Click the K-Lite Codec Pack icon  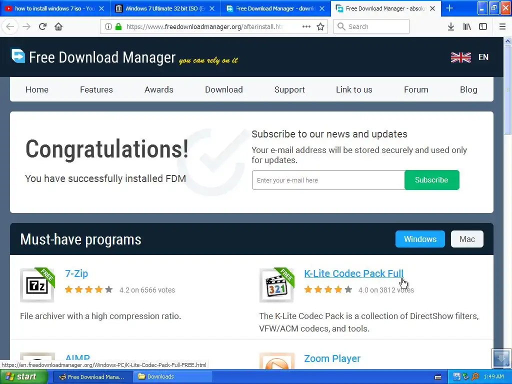click(276, 285)
